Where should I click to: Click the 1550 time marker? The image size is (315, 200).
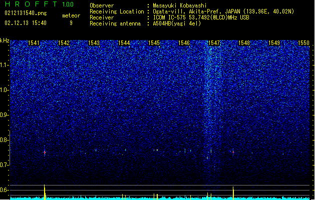[x=304, y=43]
